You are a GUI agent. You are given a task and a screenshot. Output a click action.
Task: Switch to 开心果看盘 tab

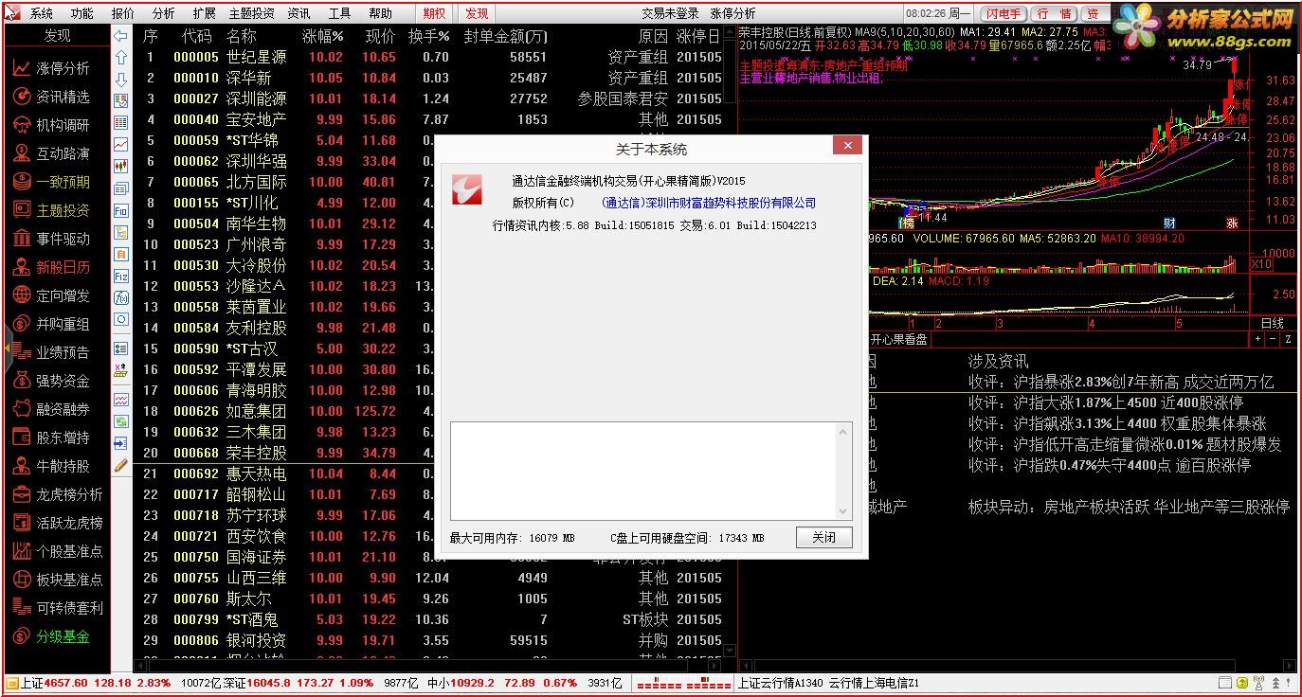pos(900,339)
